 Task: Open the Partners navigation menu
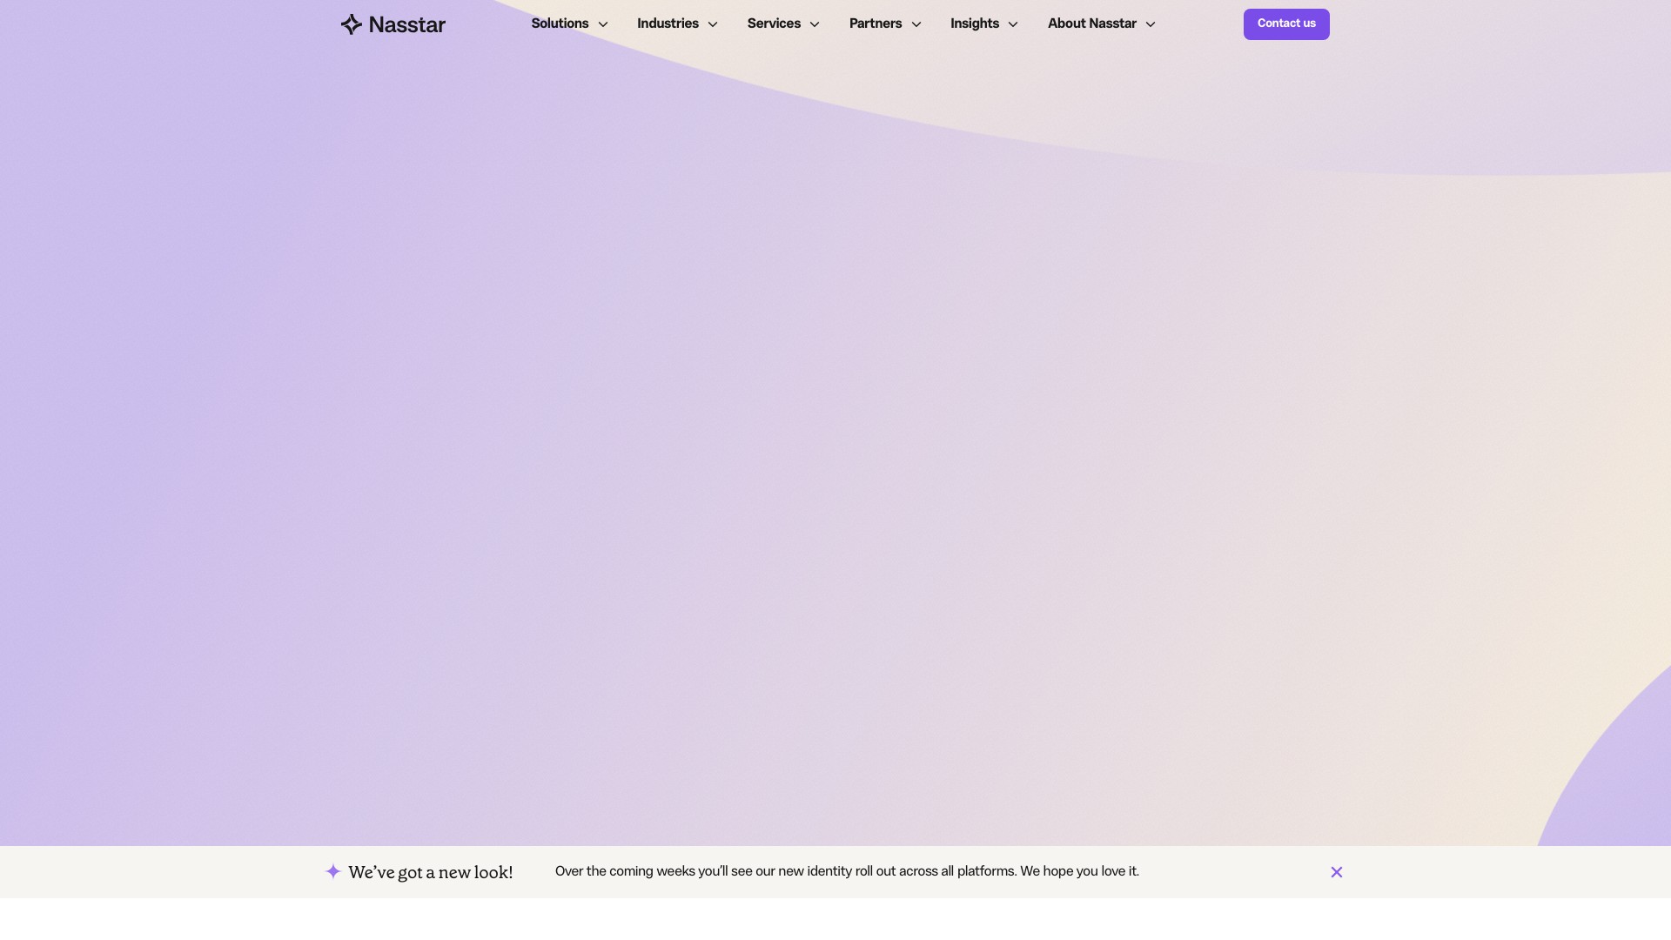click(x=875, y=23)
